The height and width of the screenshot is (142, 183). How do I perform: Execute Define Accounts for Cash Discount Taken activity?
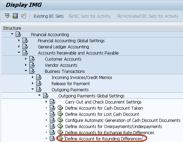60,108
